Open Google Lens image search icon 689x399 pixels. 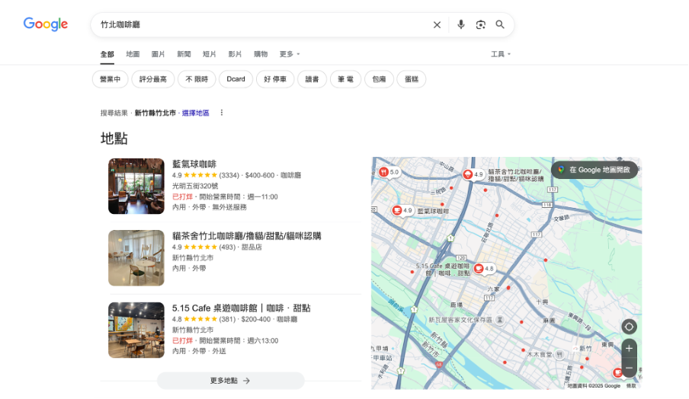[480, 24]
